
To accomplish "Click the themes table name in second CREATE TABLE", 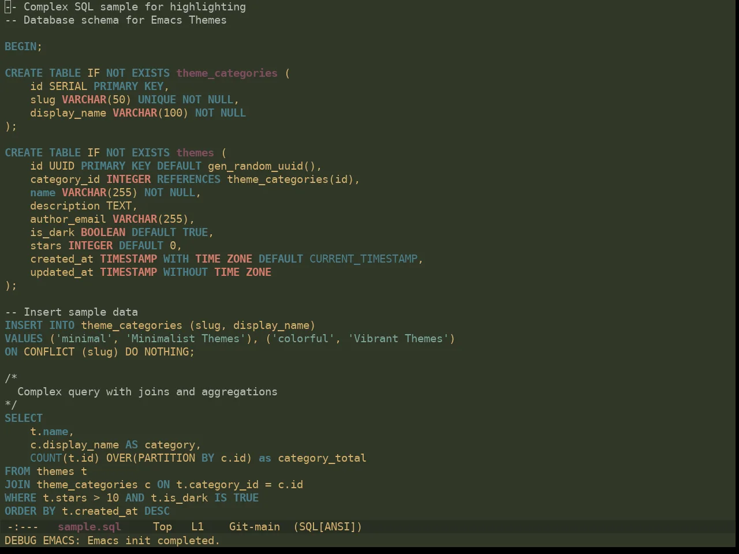I will (x=195, y=152).
